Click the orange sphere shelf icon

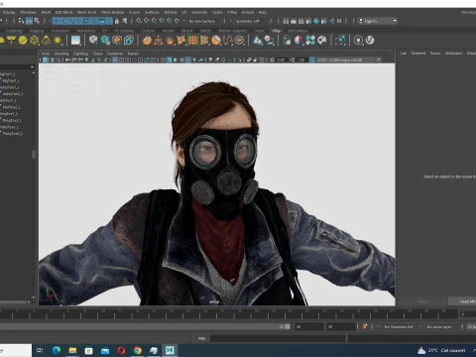point(147,41)
